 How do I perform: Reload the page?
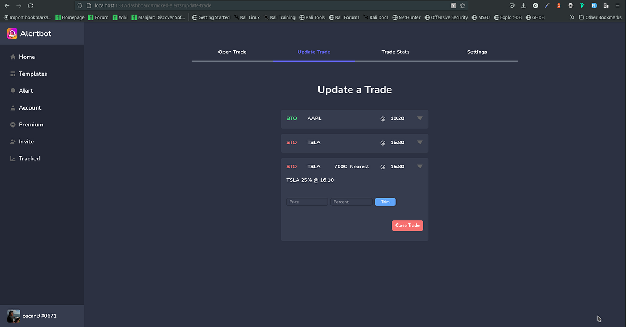pos(31,5)
